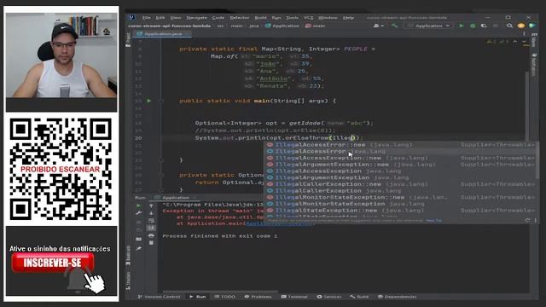
Task: Click the wrench settings icon in Run panel
Action: point(138,213)
